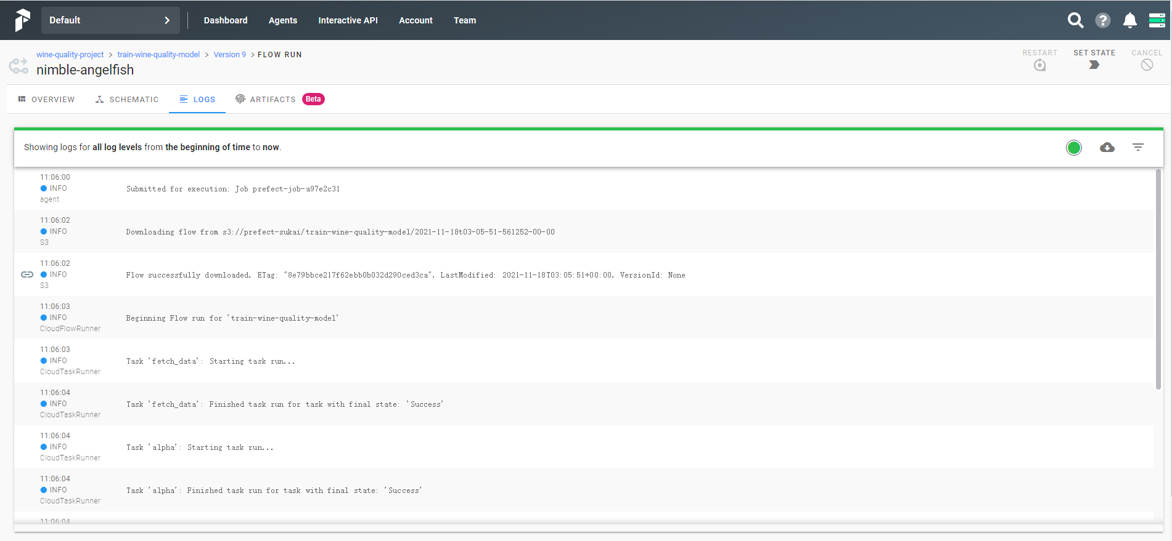The image size is (1172, 541).
Task: Open the log filter icon
Action: 1138,147
